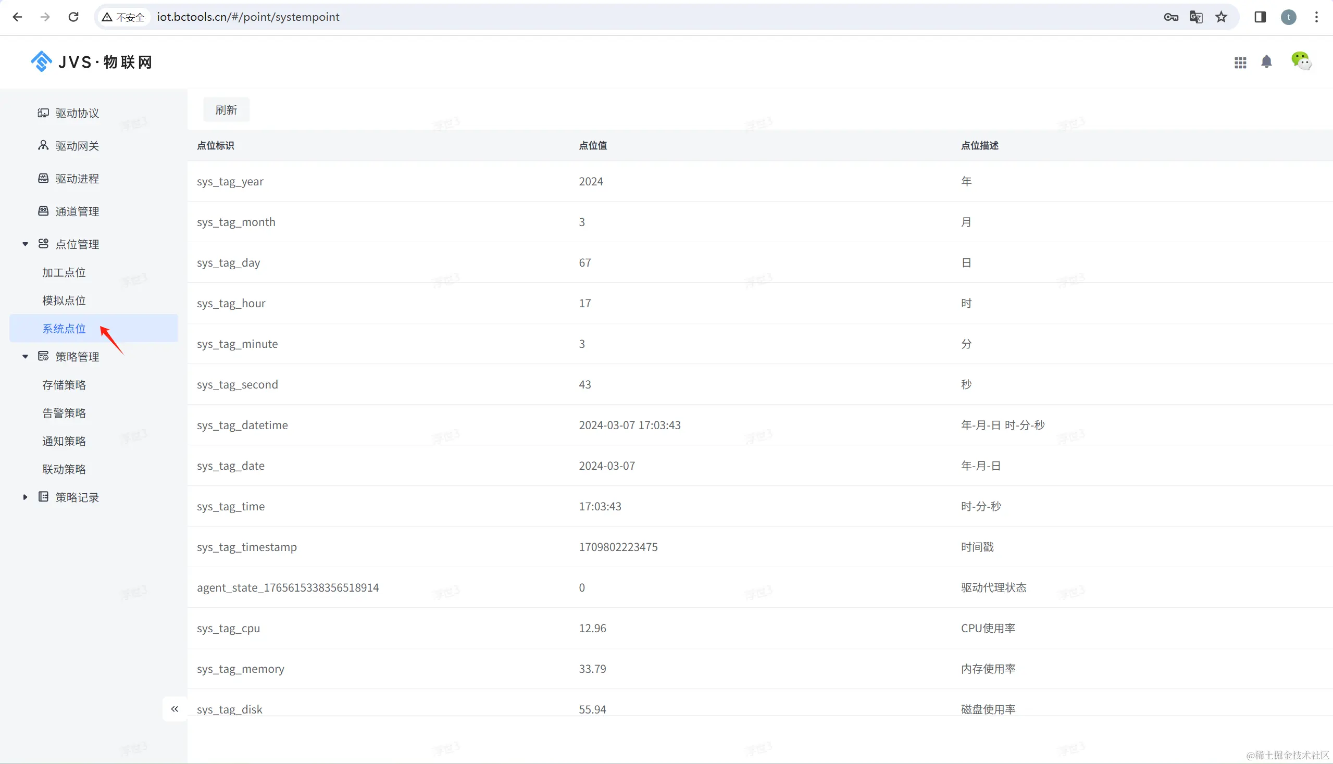Open the 驱动进程 menu item

(x=77, y=179)
